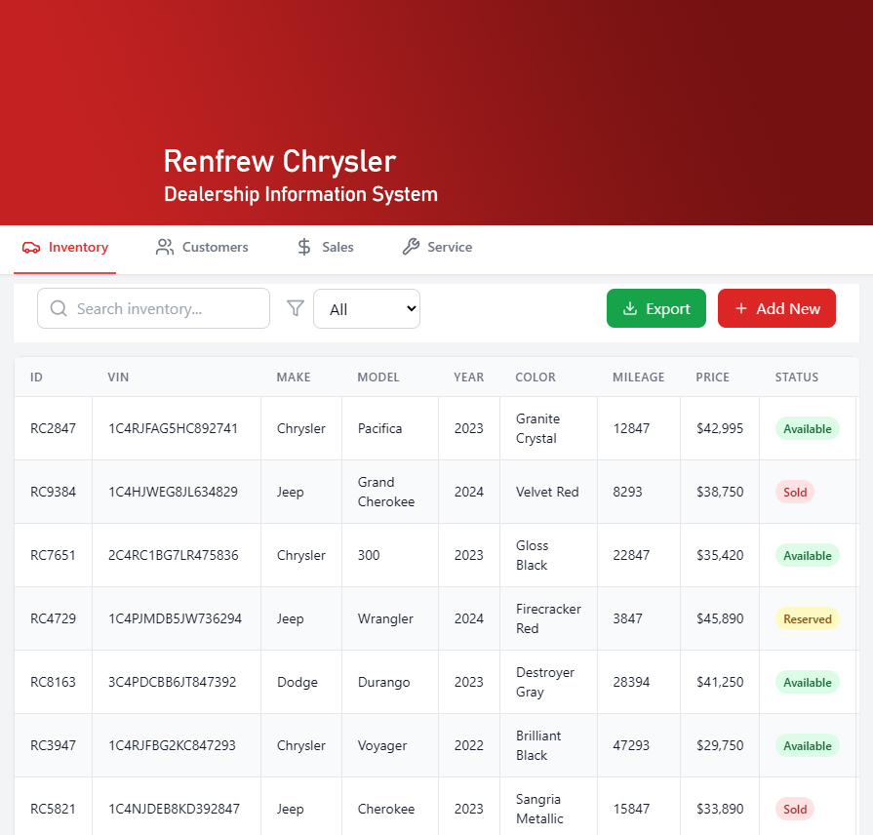Click the funnel filter icon
The width and height of the screenshot is (873, 835).
click(x=296, y=308)
